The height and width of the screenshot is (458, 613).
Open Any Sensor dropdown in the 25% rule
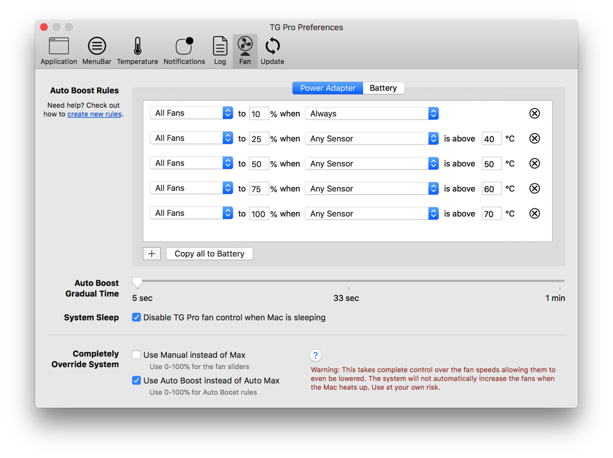point(372,138)
